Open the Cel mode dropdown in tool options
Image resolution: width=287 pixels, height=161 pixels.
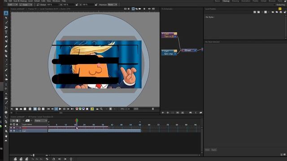click(13, 4)
